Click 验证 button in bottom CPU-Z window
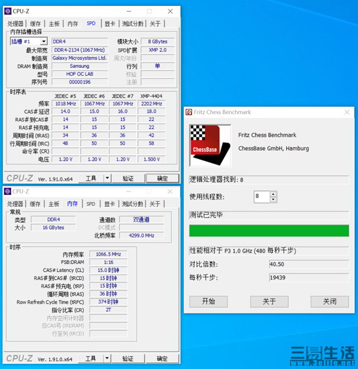Viewport: 358px width, 369px height. tap(128, 359)
